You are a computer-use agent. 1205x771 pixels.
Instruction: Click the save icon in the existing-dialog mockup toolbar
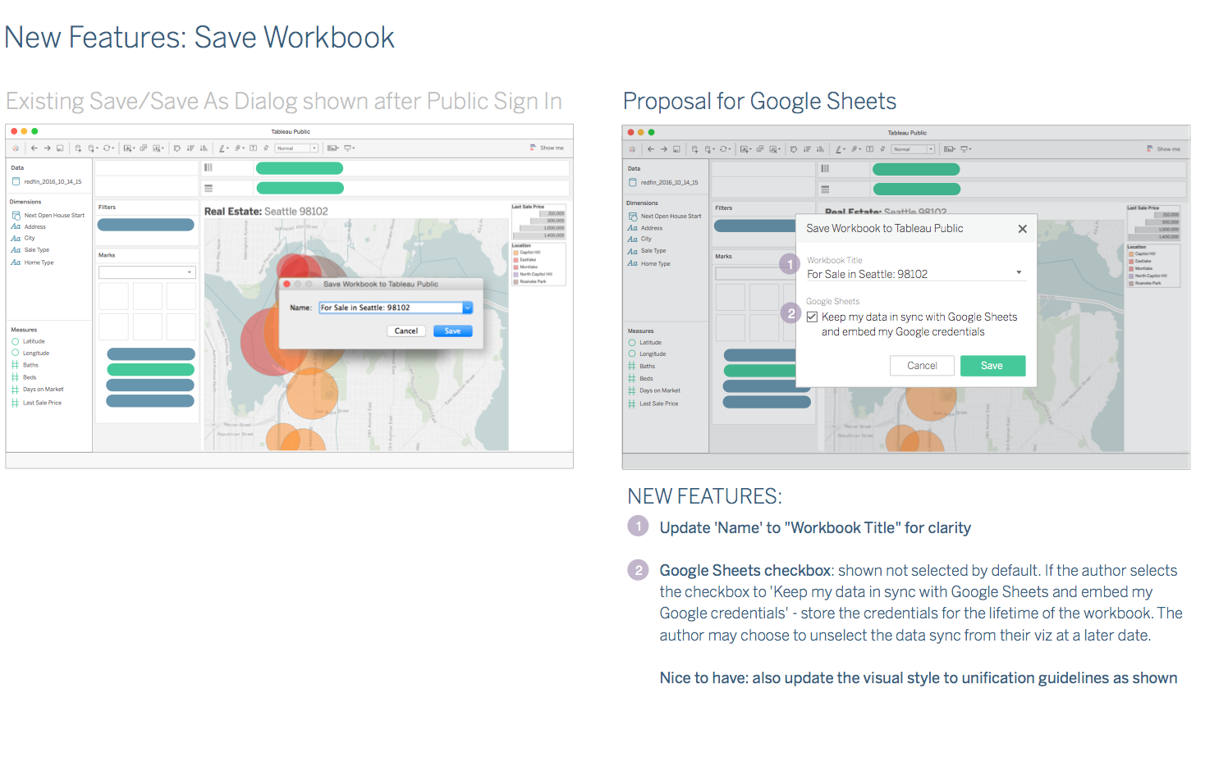pos(60,148)
